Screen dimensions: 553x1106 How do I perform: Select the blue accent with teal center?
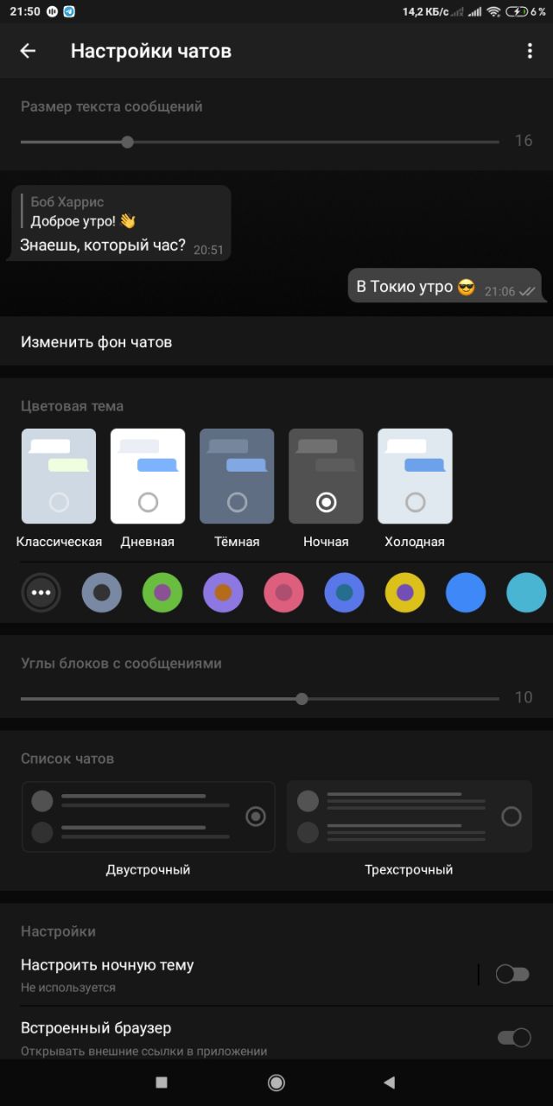coord(344,593)
